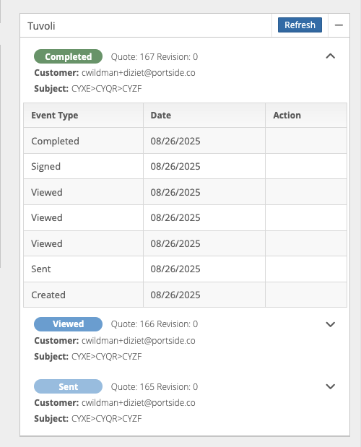Click the Event Type column header
Viewport: 361px width, 447px height.
point(83,115)
